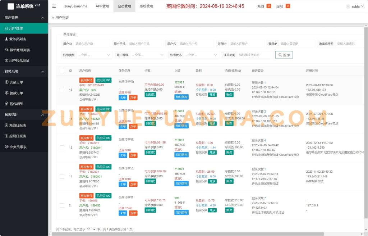Click 加扣款 button for user liubi
Image resolution: width=368 pixels, height=236 pixels.
[150, 95]
